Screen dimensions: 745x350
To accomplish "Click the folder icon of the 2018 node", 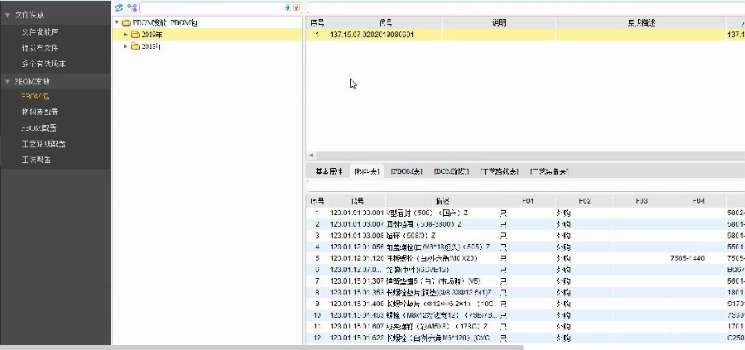I will coord(135,46).
